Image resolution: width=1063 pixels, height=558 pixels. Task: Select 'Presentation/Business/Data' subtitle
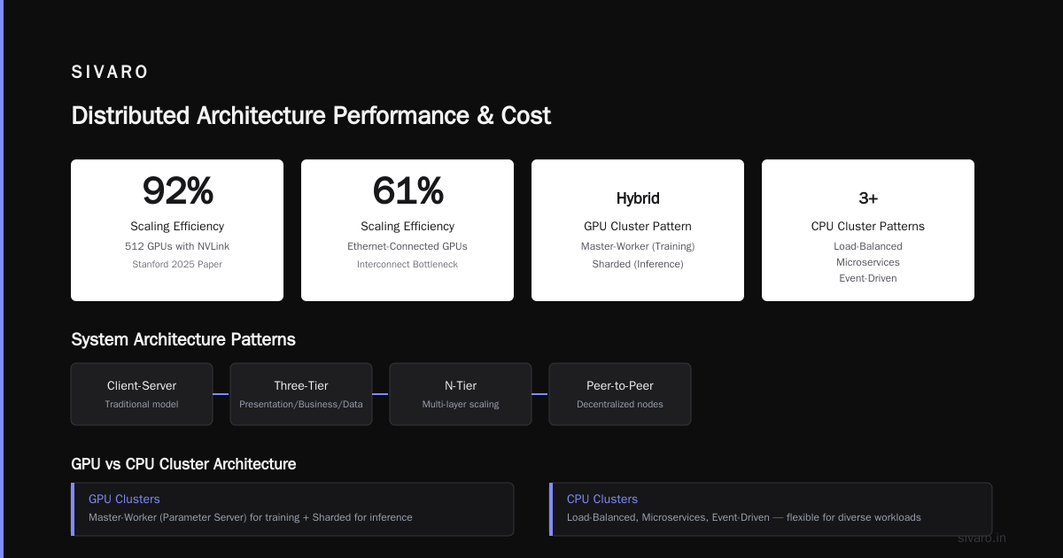click(x=301, y=404)
